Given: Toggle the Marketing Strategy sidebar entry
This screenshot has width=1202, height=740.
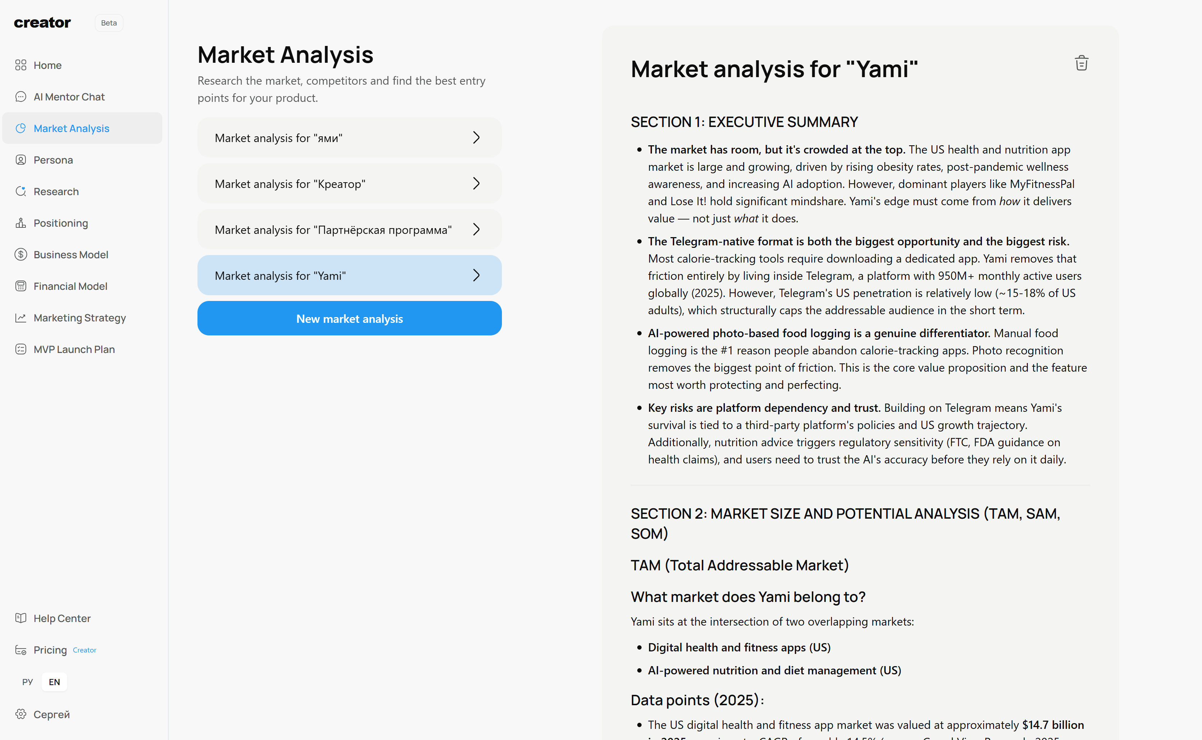Looking at the screenshot, I should point(79,318).
